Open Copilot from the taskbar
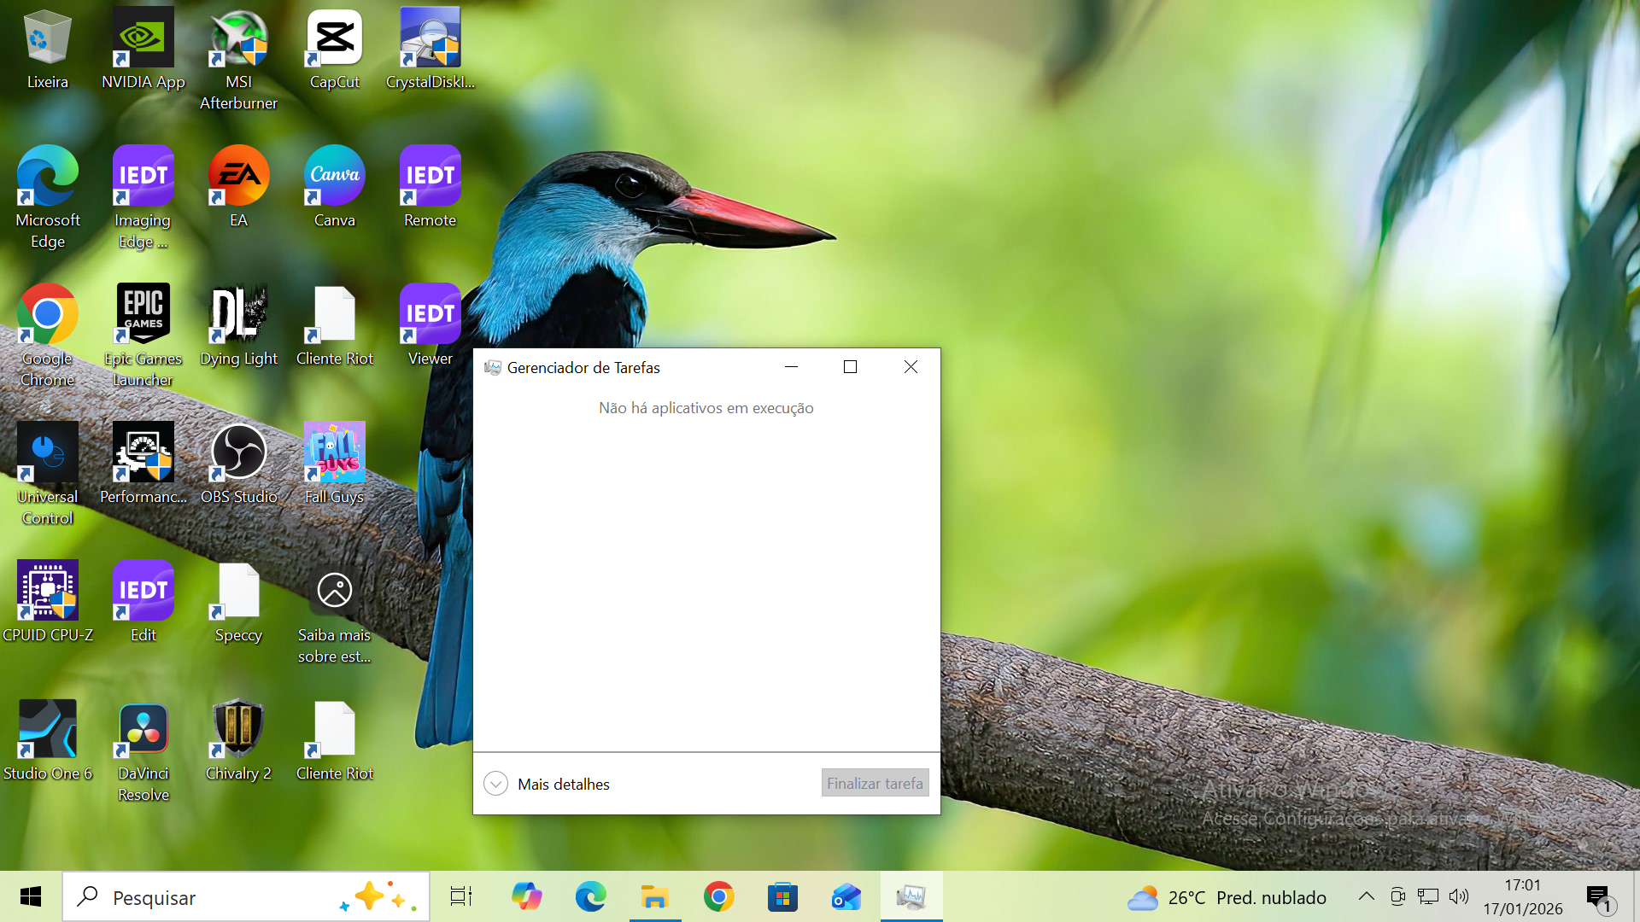This screenshot has width=1640, height=922. [526, 896]
